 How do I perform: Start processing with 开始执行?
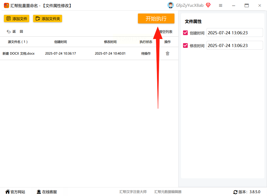(x=156, y=18)
